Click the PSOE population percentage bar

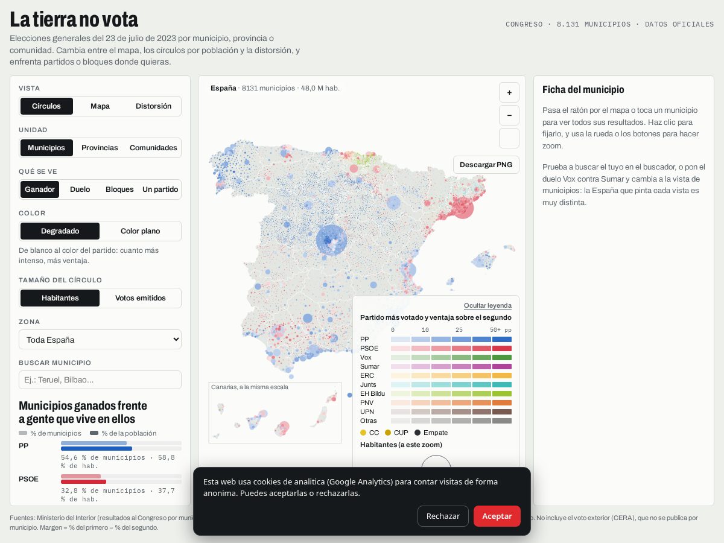pos(83,481)
